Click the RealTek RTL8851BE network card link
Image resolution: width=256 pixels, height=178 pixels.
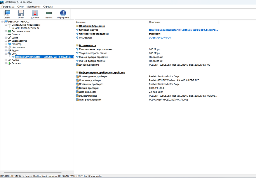183,30
